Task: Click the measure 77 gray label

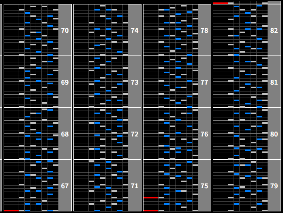Action: [204, 82]
